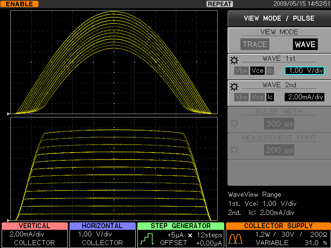Viewport: 331px width, 248px height.
Task: Select Vbe for WAVE 2nd
Action: tap(241, 97)
